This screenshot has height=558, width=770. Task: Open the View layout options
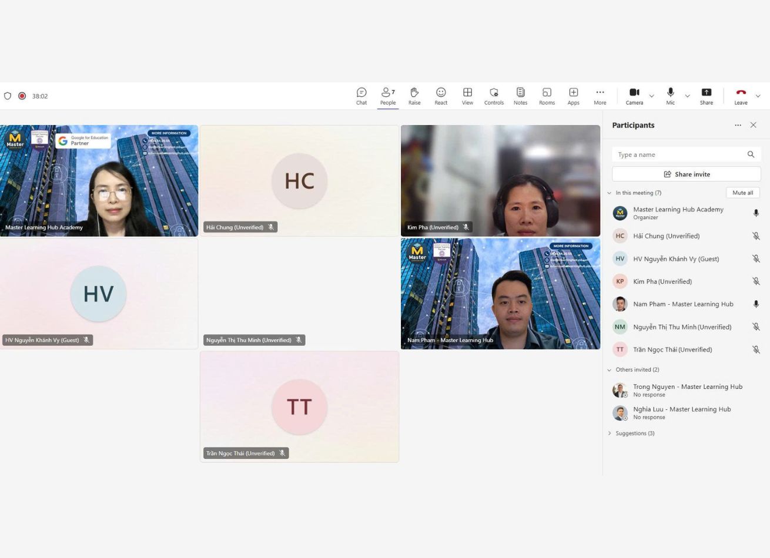pos(467,96)
